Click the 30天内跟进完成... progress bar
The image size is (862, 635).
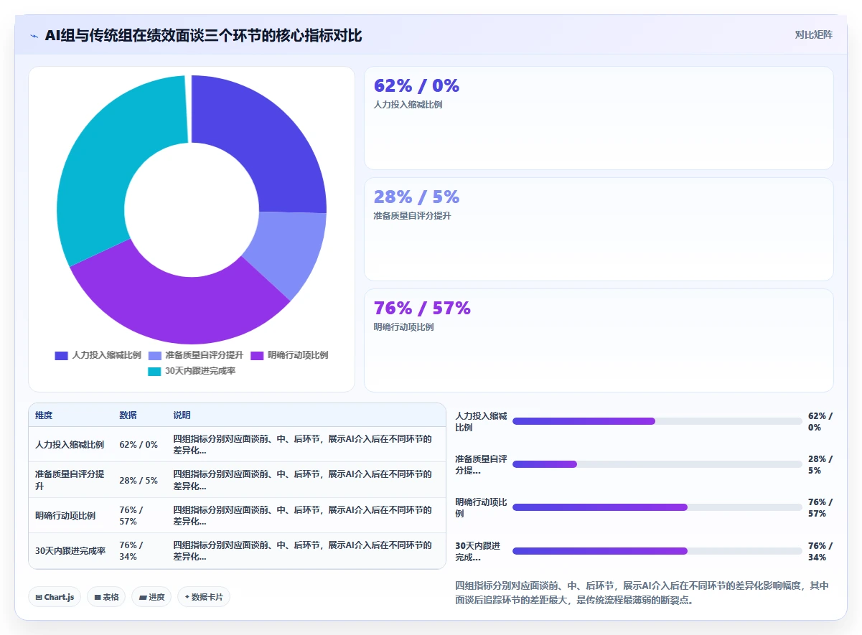(657, 551)
